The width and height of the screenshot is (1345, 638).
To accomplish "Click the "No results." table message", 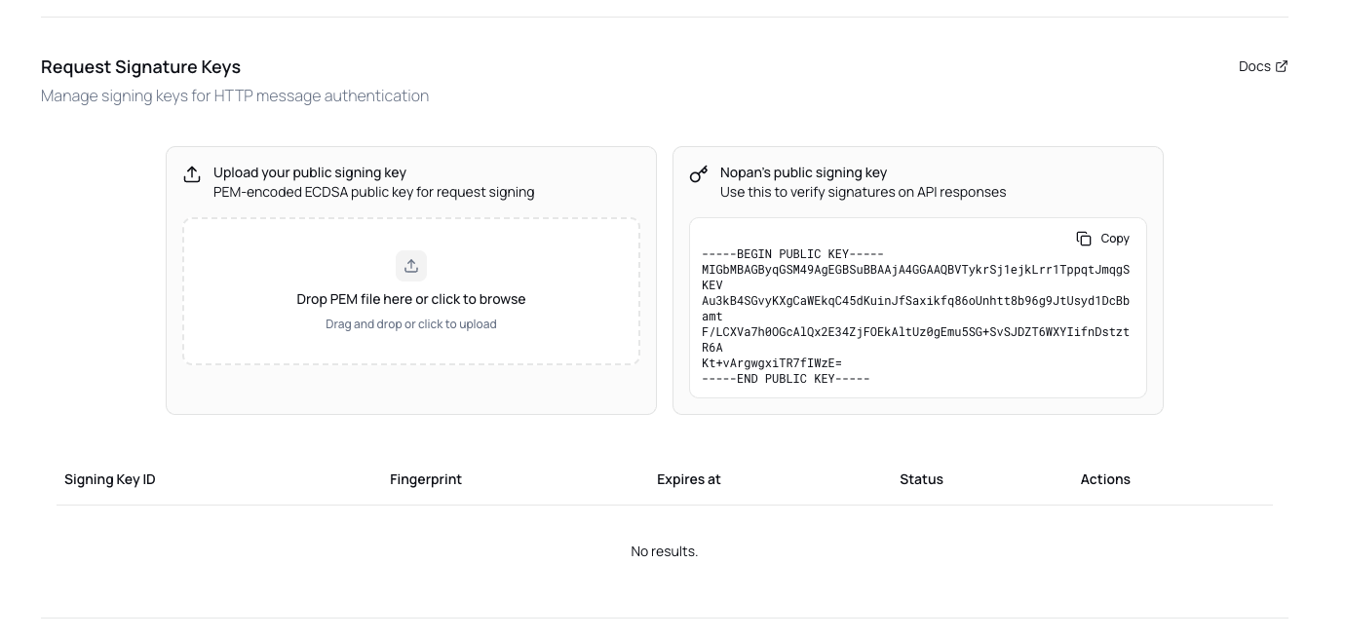I will pyautogui.click(x=665, y=551).
